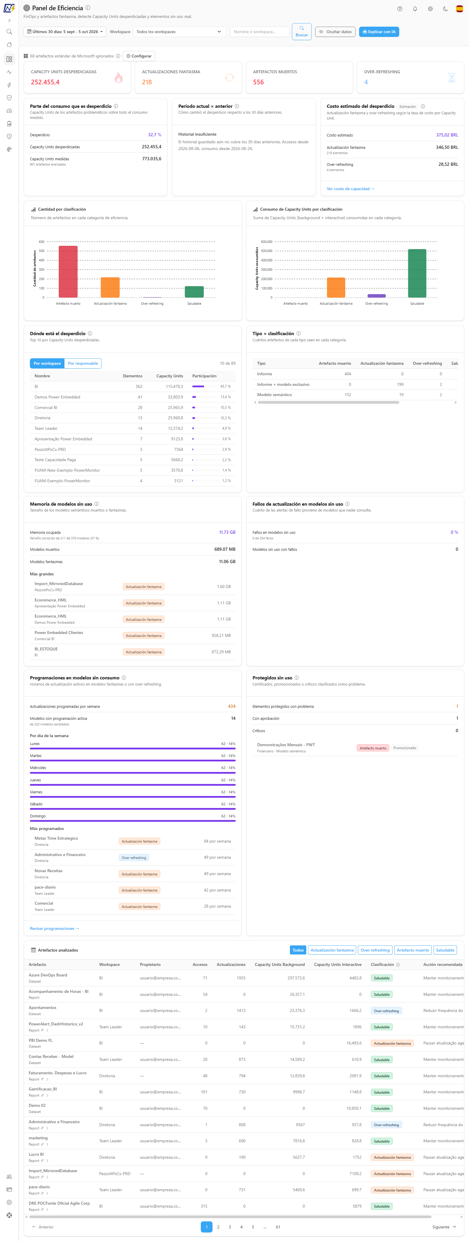Open the speedometer gauge sidebar icon
Screen dimensions: 469x1241
[9, 111]
